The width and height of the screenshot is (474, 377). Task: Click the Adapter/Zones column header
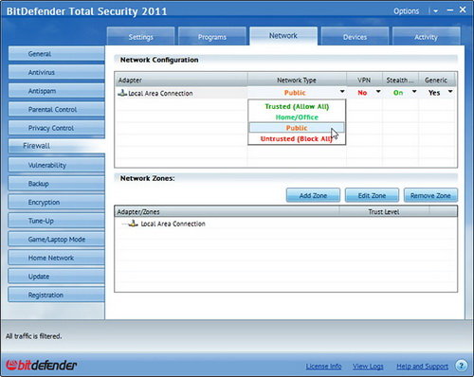point(227,212)
